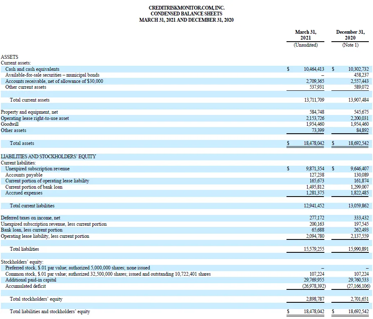Click total current liabilities value 12,941,452
The height and width of the screenshot is (319, 373).
pos(314,206)
